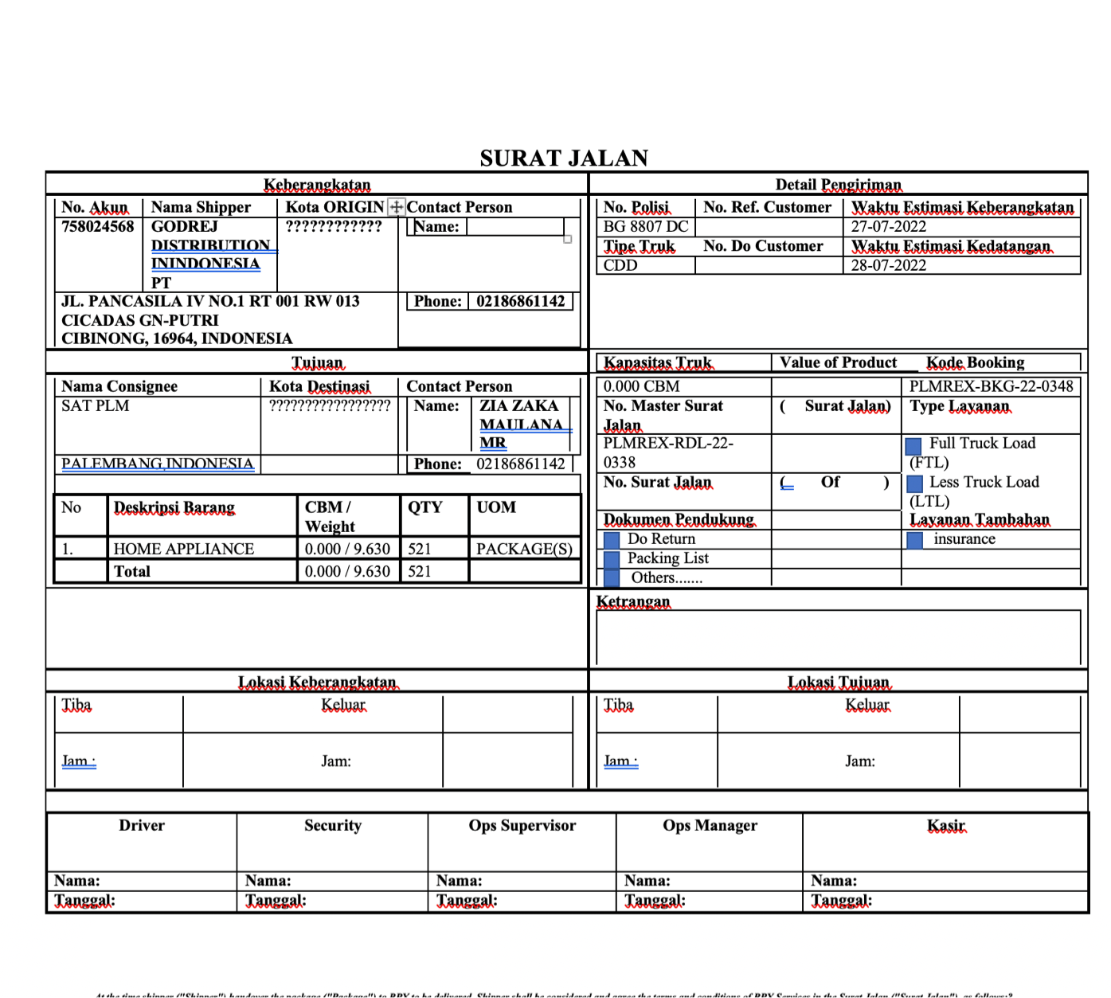Viewport: 1111px width, 998px height.
Task: Check the Full Truck Load (FTL) box
Action: (913, 445)
